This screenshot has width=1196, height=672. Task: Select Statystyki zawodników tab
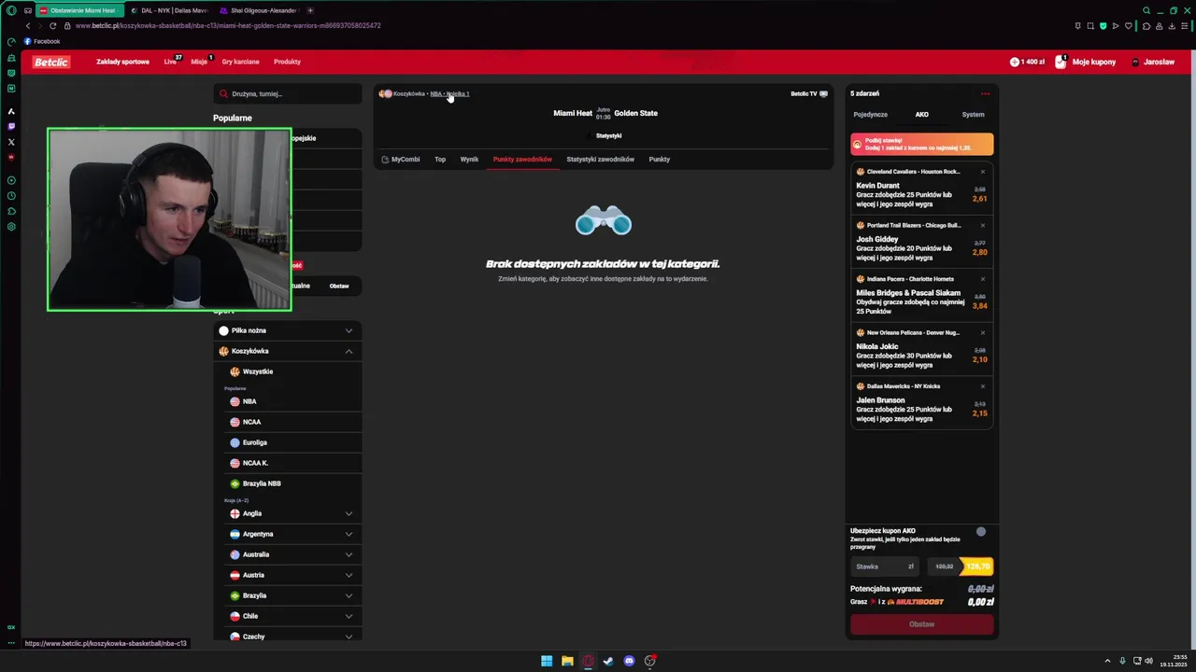click(x=600, y=160)
